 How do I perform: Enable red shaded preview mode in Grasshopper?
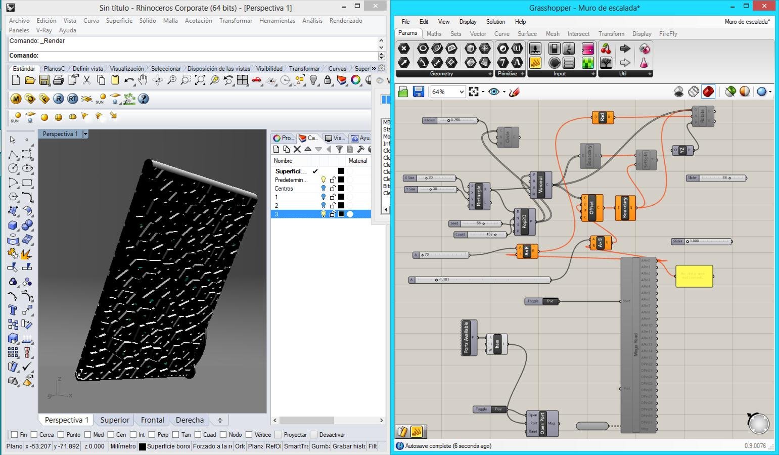(x=708, y=92)
